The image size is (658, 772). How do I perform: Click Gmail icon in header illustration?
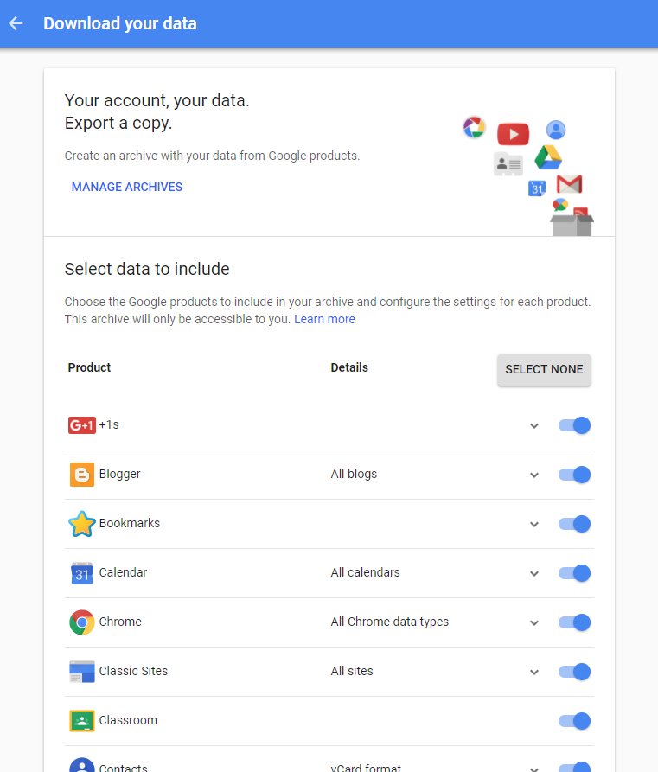coord(569,184)
